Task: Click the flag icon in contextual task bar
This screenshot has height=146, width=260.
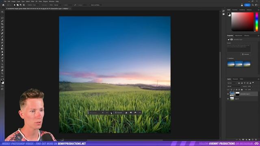Action: click(135, 113)
